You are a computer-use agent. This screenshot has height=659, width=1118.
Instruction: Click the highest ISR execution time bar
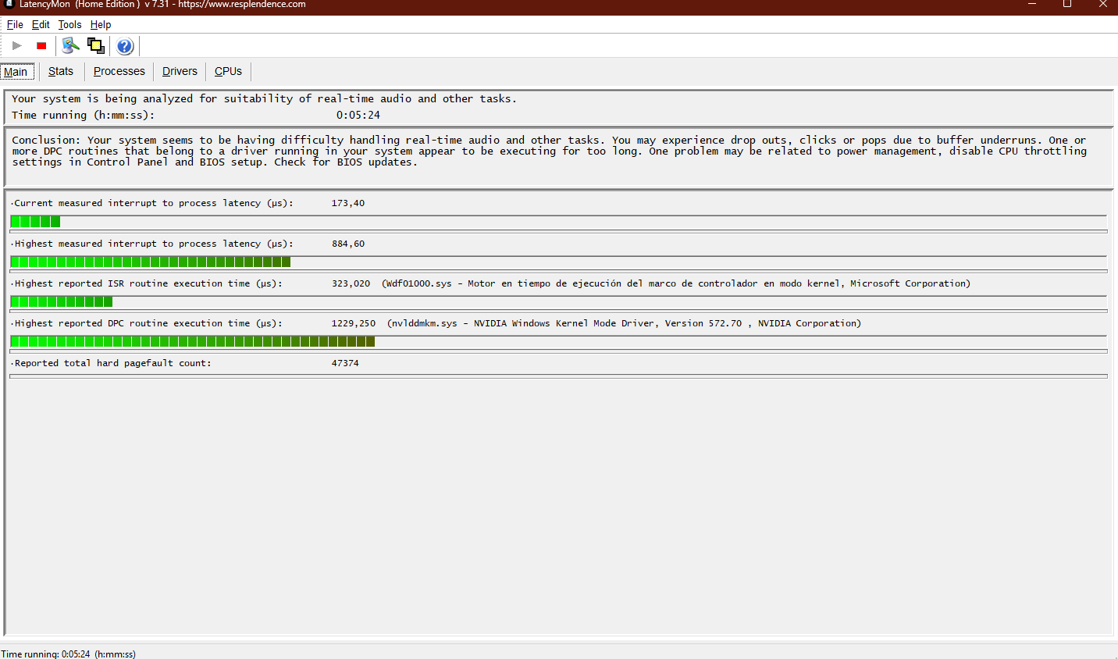point(62,301)
